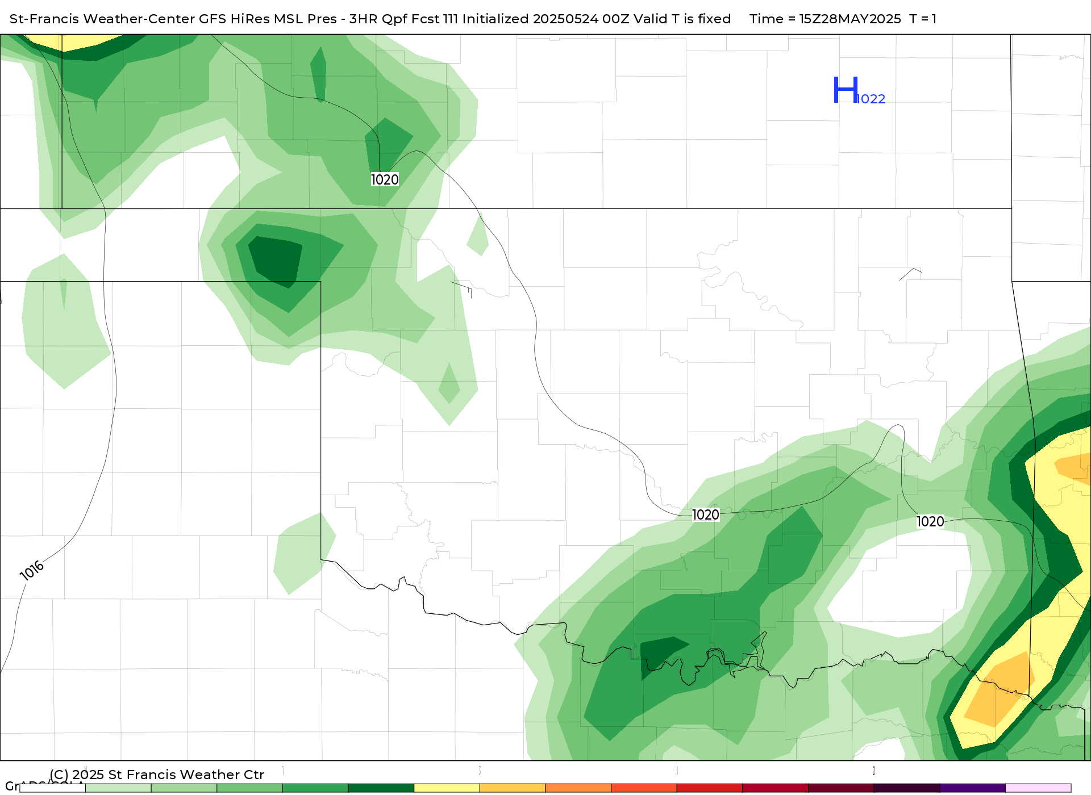Click the lightest green color bar swatch
This screenshot has height=795, width=1091.
[118, 788]
